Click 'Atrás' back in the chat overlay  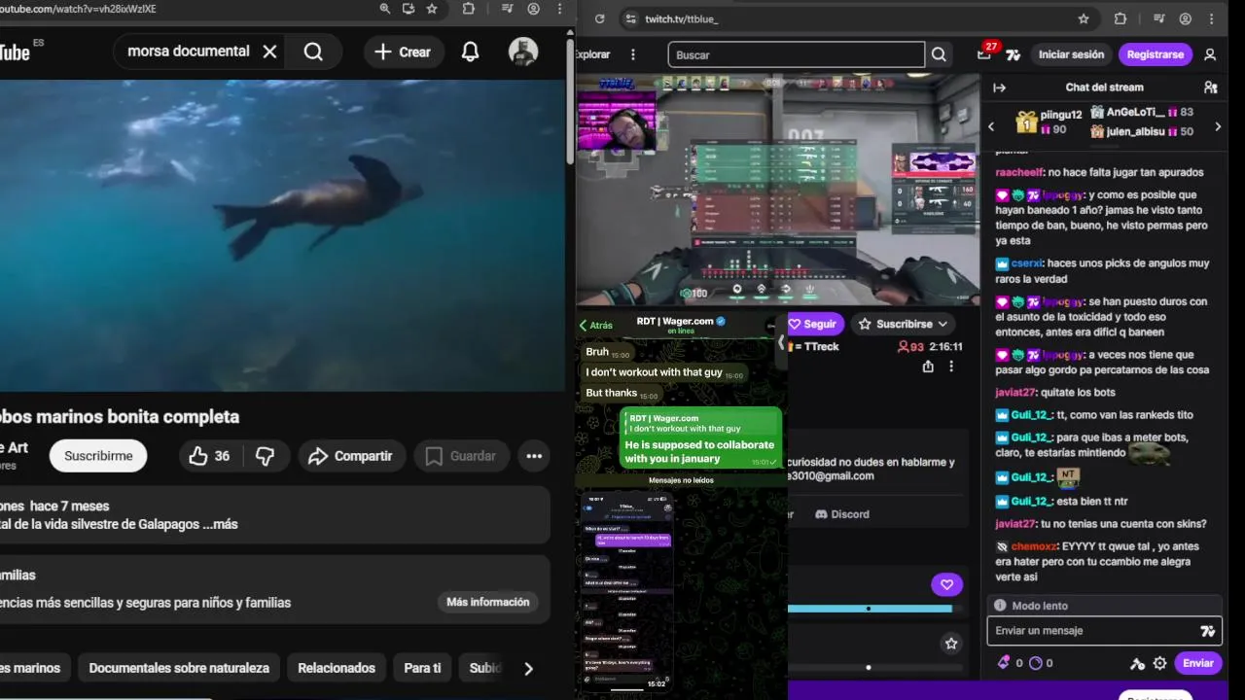(596, 326)
